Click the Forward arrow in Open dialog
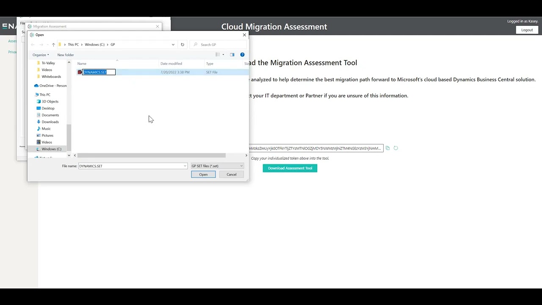The image size is (542, 305). [41, 44]
